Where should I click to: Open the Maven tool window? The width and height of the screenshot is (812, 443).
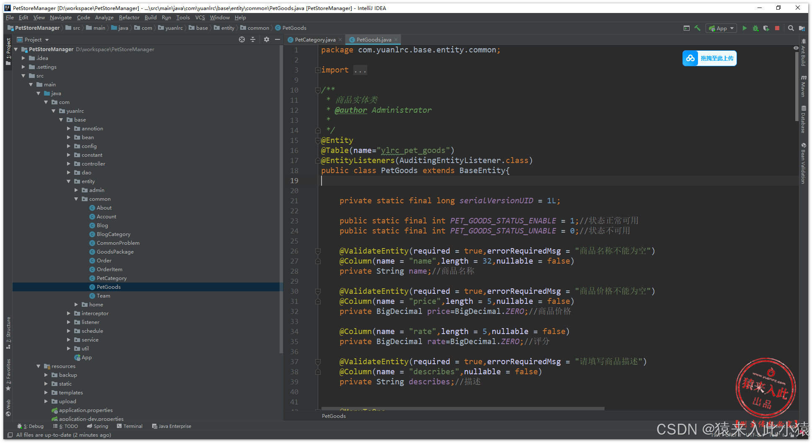pyautogui.click(x=803, y=86)
